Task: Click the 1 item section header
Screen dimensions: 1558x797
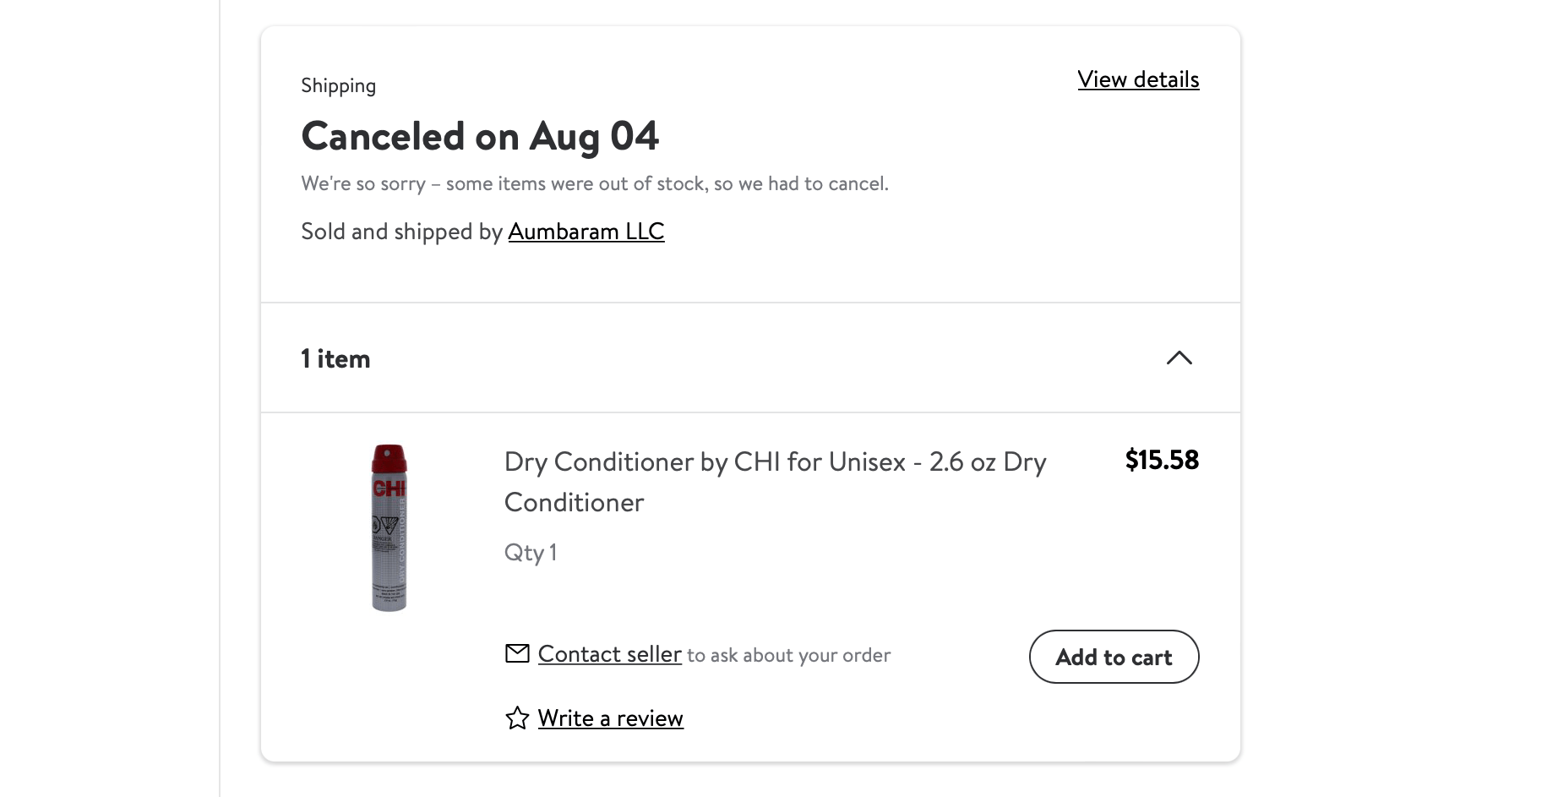Action: pos(335,358)
